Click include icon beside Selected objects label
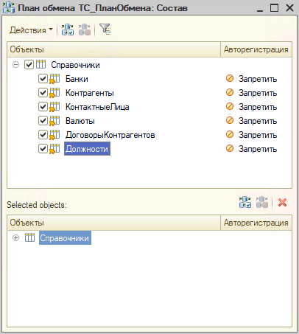The height and width of the screenshot is (334, 299). point(245,202)
